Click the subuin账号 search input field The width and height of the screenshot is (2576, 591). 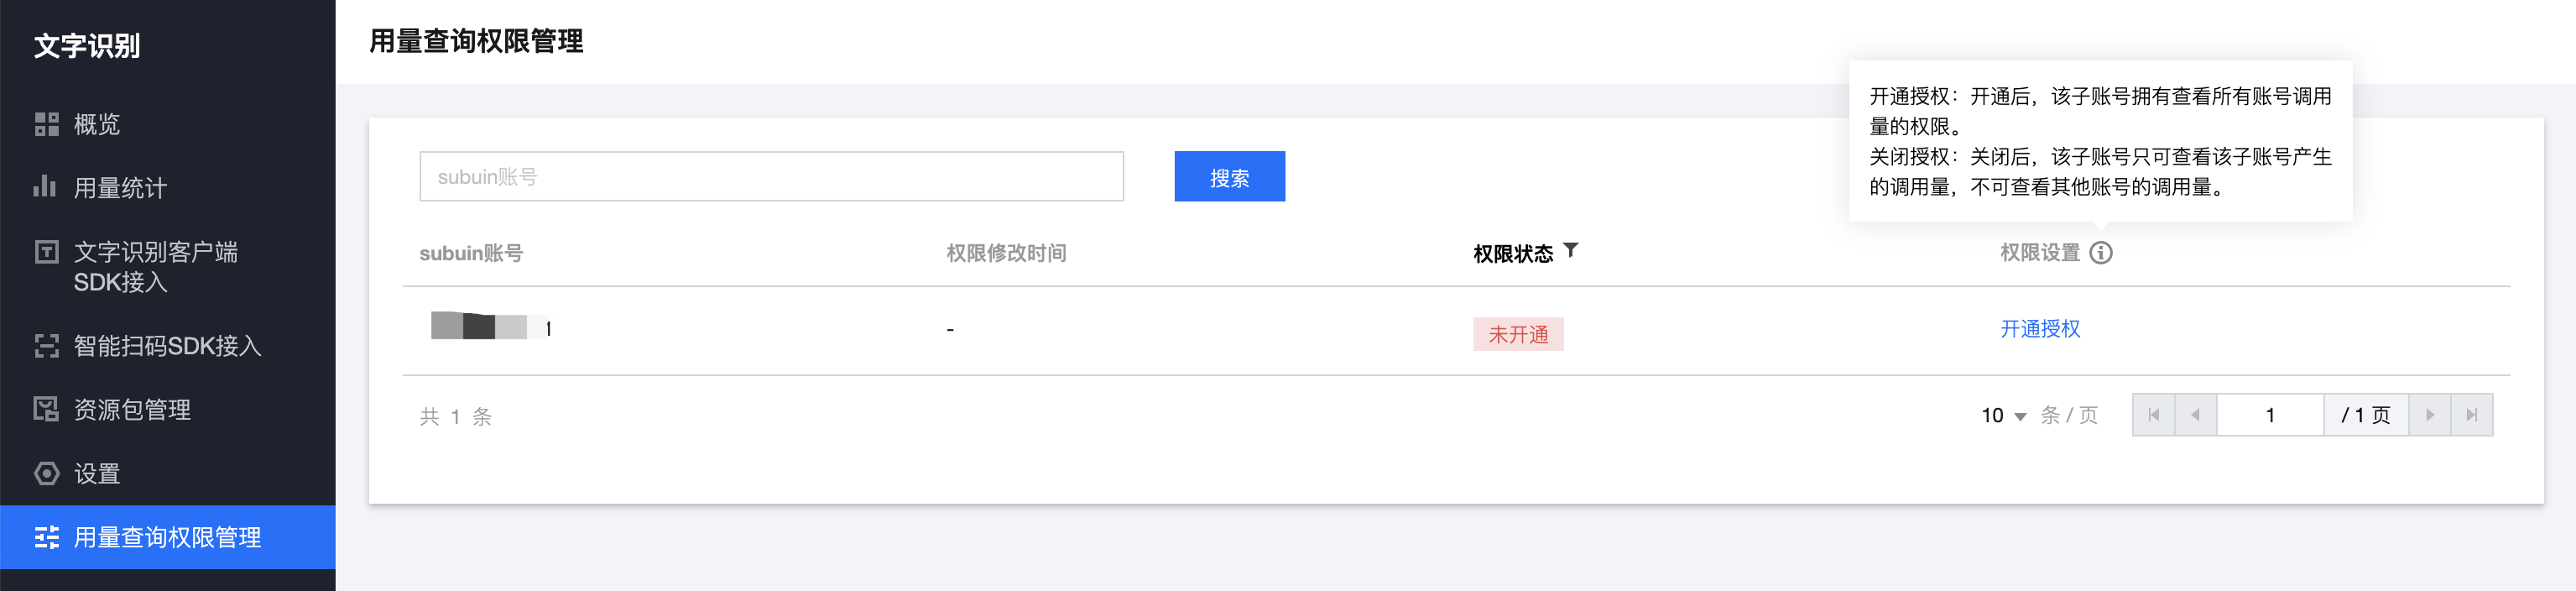(x=771, y=177)
